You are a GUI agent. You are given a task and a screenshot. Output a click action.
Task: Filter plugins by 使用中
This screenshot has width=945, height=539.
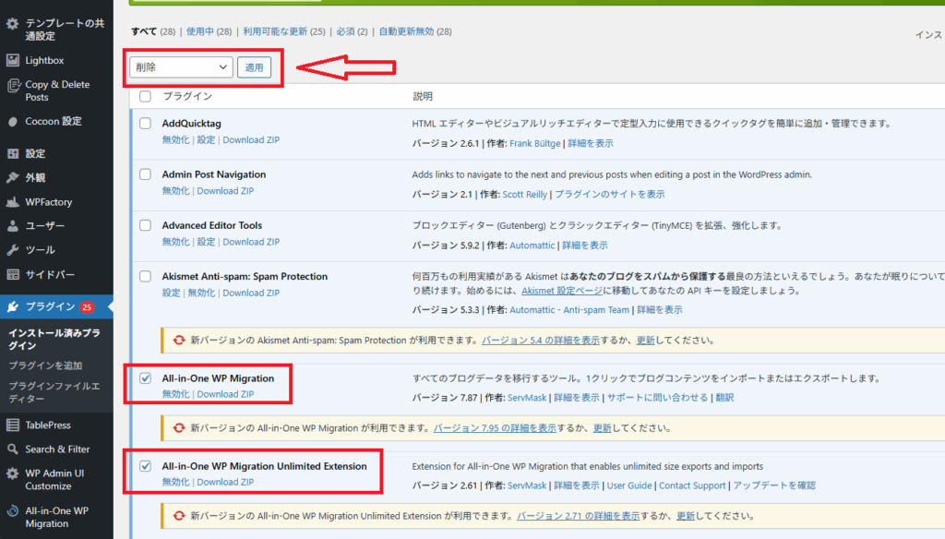click(x=200, y=31)
